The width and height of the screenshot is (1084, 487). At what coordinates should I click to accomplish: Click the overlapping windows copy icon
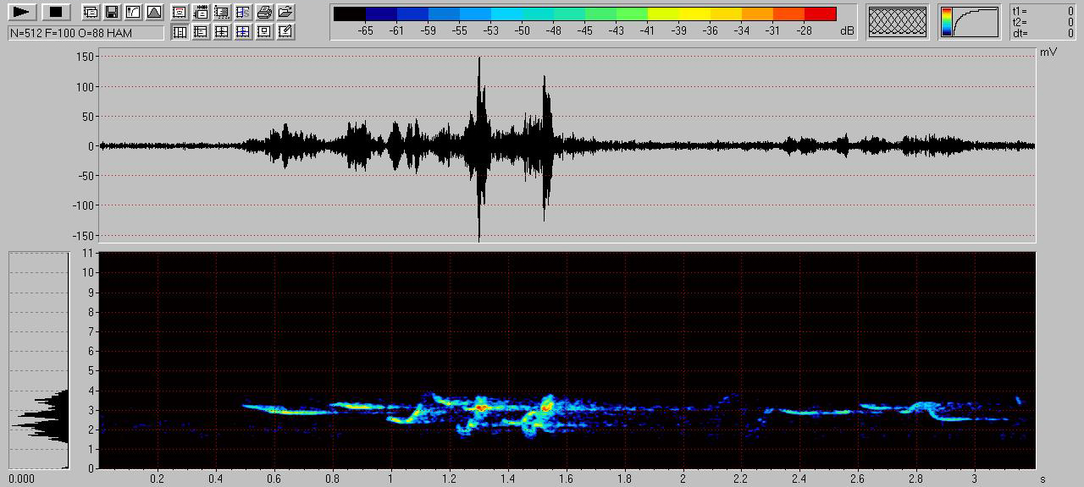pos(90,12)
